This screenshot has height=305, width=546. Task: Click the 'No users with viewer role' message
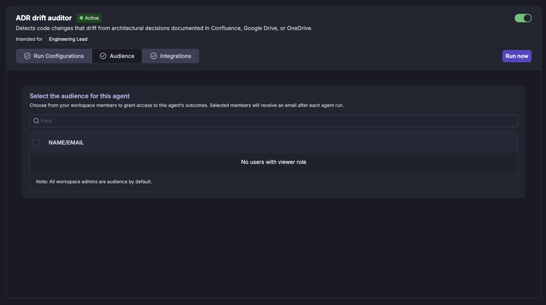[274, 162]
